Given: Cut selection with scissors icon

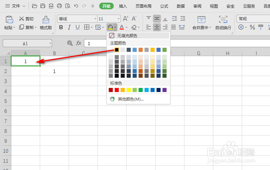Looking at the screenshot, I should 21,19.
